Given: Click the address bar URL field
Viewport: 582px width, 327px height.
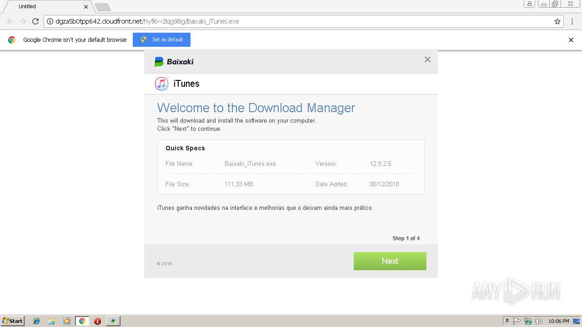Looking at the screenshot, I should click(303, 21).
